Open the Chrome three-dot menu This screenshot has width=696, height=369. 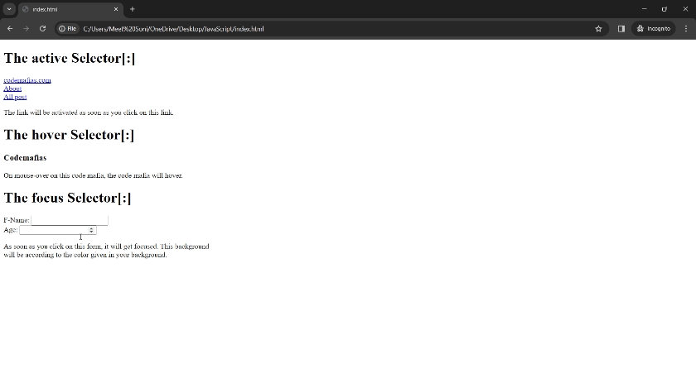tap(686, 29)
